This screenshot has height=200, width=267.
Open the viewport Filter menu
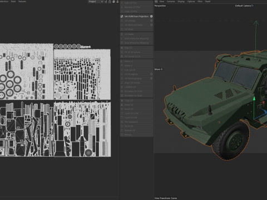200,2
